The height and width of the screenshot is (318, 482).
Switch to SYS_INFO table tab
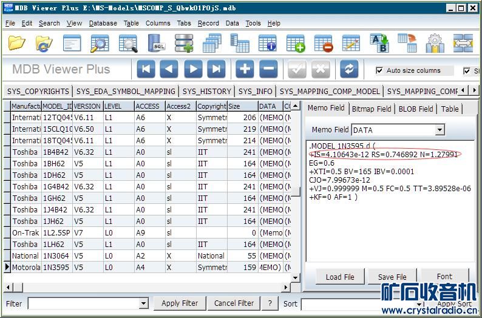tap(255, 91)
